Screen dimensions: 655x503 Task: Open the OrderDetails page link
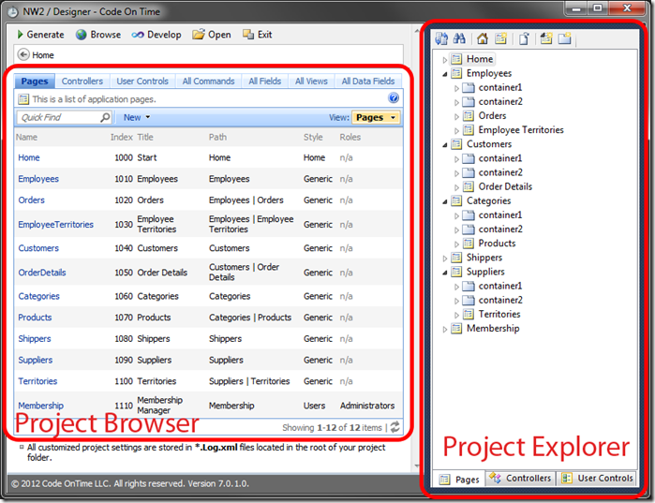[x=42, y=273]
